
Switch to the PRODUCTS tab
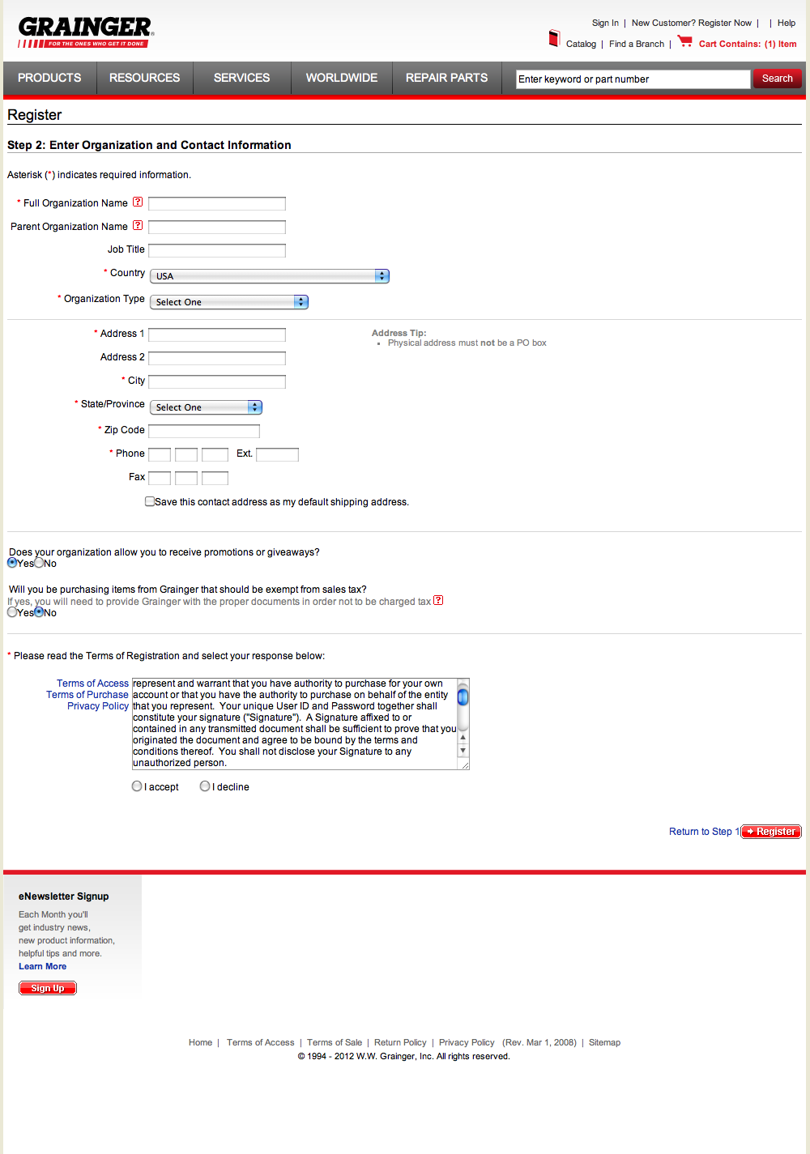(x=49, y=78)
